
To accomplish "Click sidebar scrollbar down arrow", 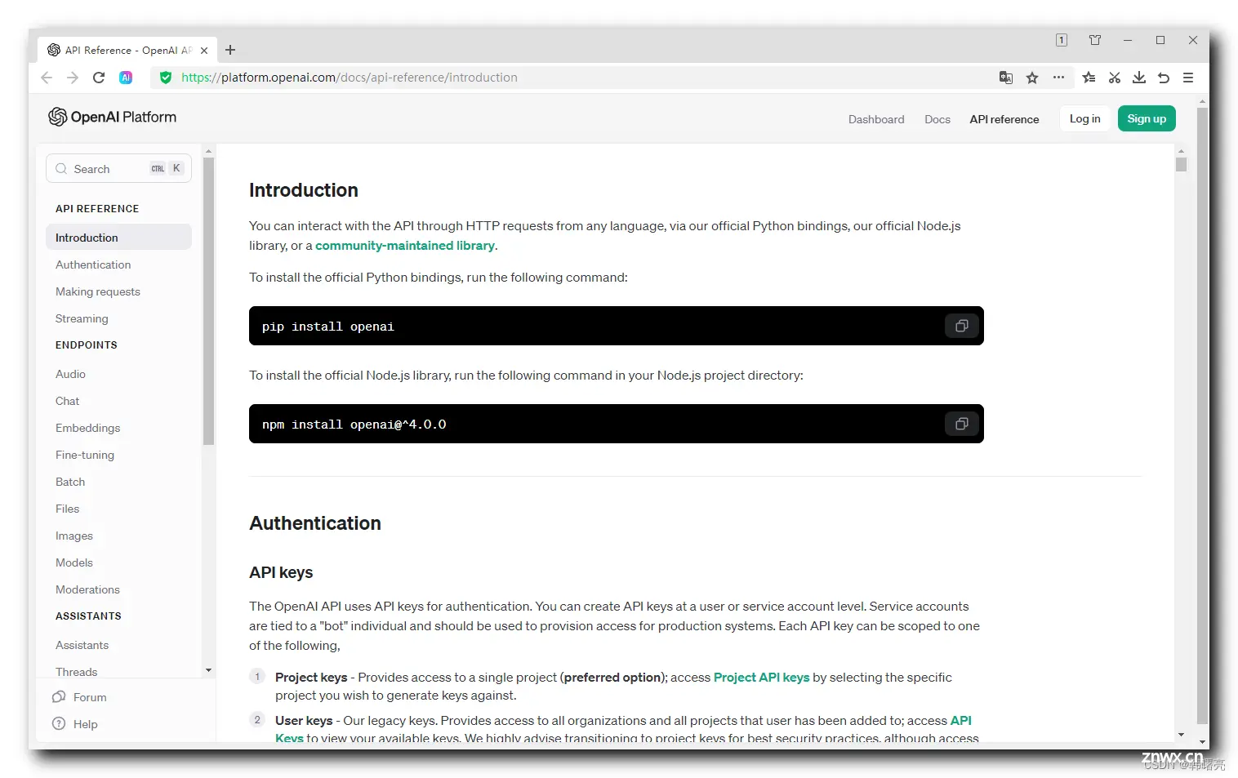I will pyautogui.click(x=208, y=670).
